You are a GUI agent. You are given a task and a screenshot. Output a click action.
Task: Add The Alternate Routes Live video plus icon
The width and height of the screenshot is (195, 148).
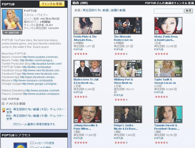click(116, 32)
